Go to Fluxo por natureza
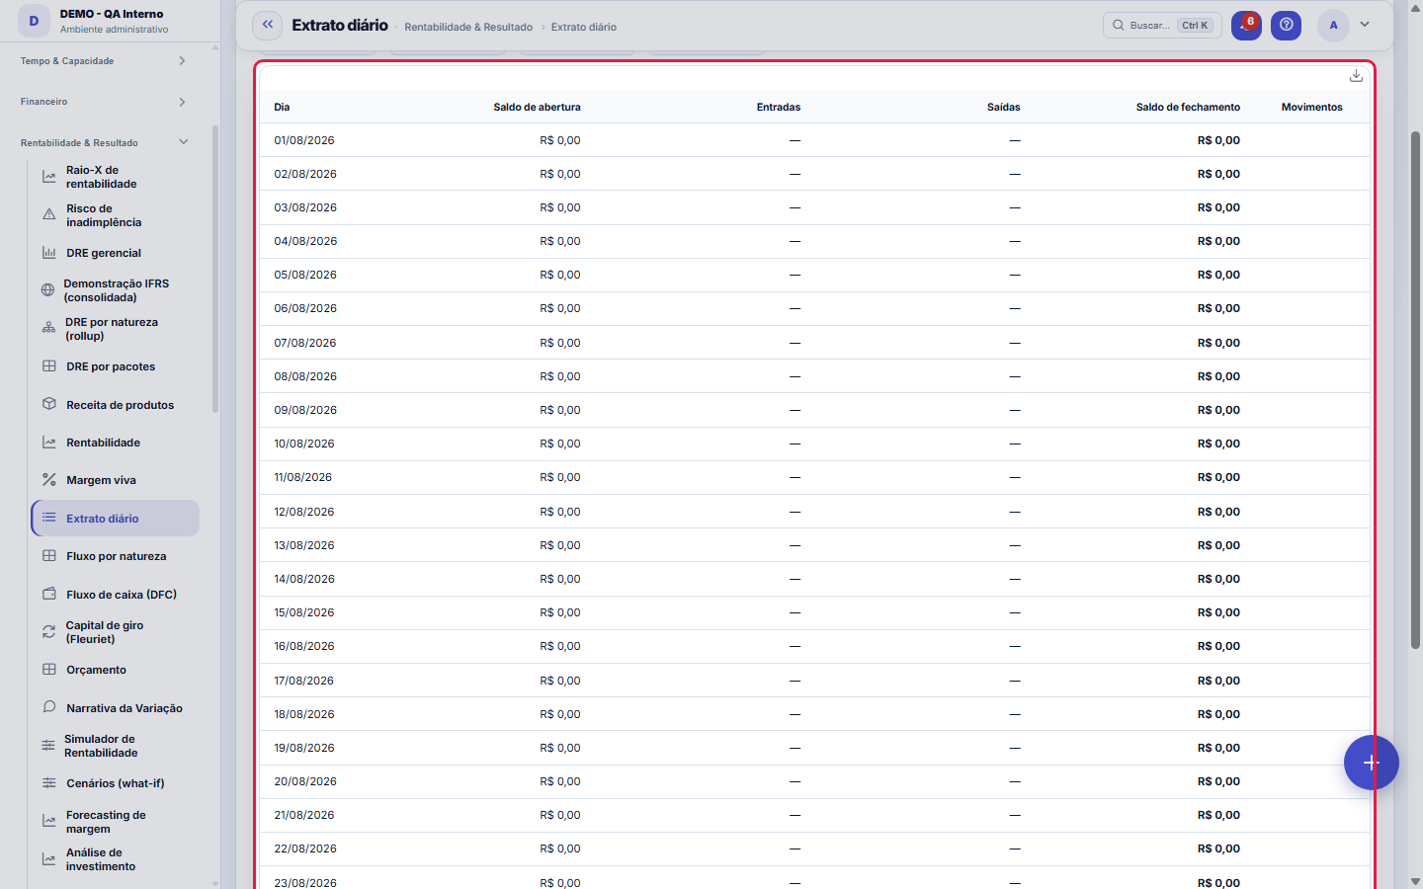The width and height of the screenshot is (1423, 889). point(116,556)
